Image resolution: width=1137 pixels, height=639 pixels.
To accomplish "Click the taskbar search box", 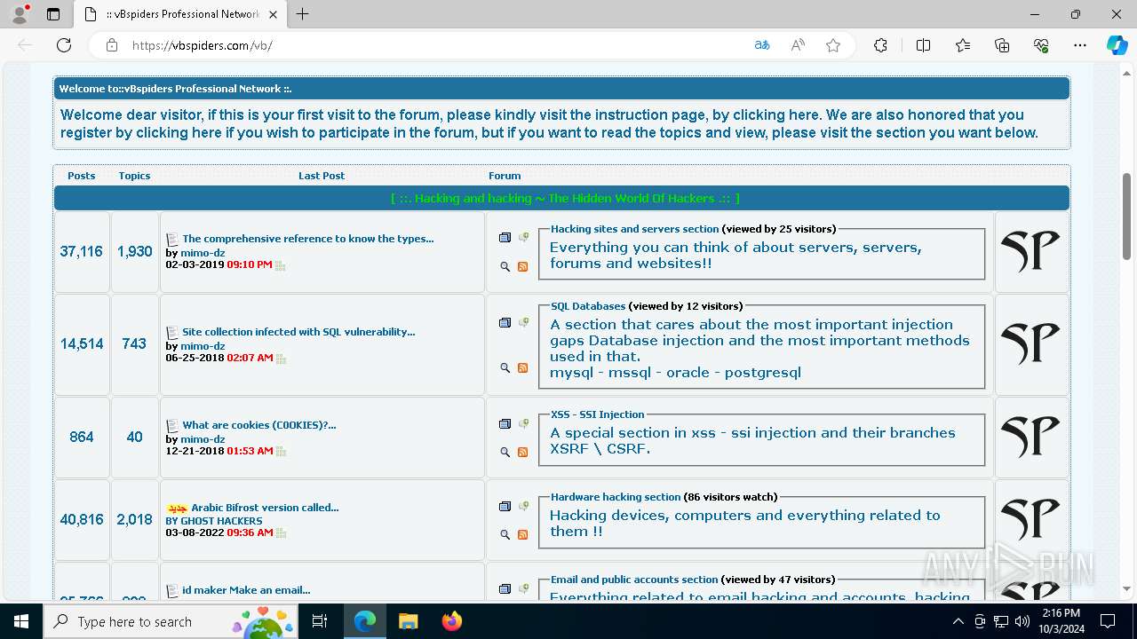I will point(171,621).
